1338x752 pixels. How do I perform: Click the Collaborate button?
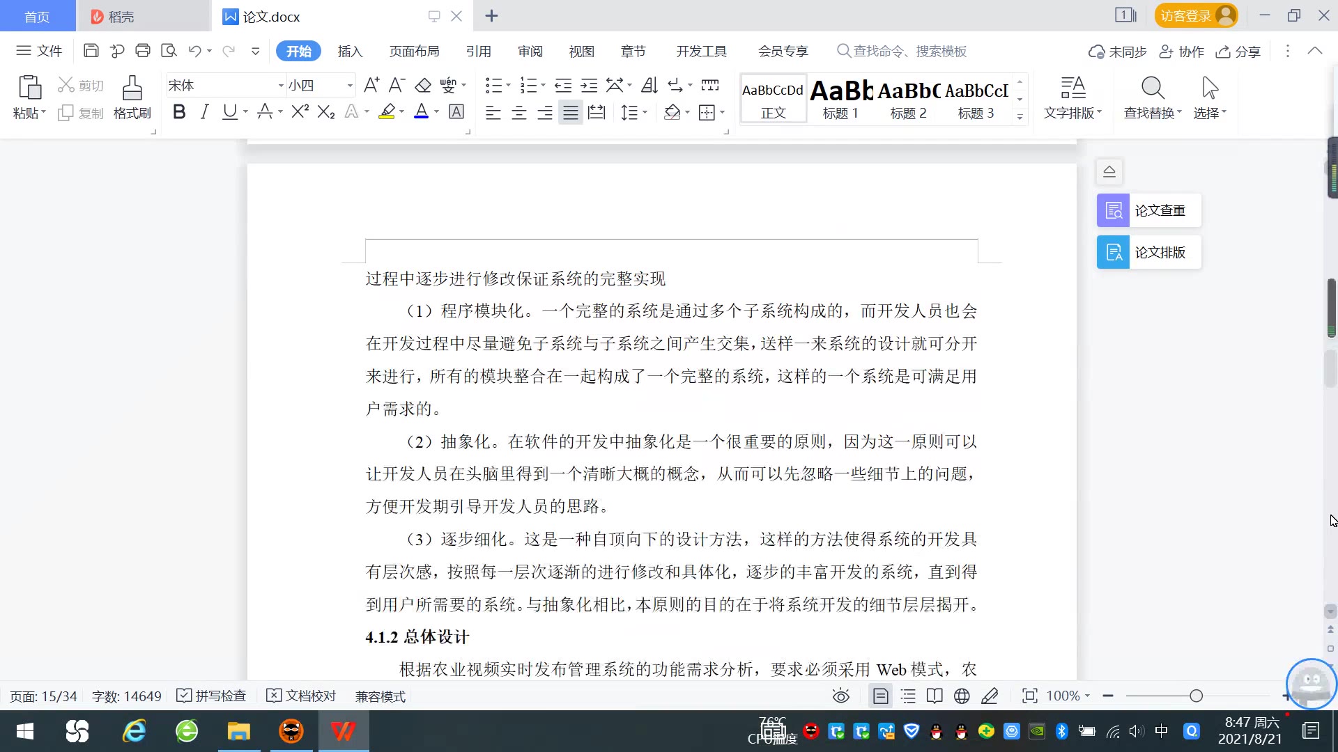click(x=1182, y=52)
